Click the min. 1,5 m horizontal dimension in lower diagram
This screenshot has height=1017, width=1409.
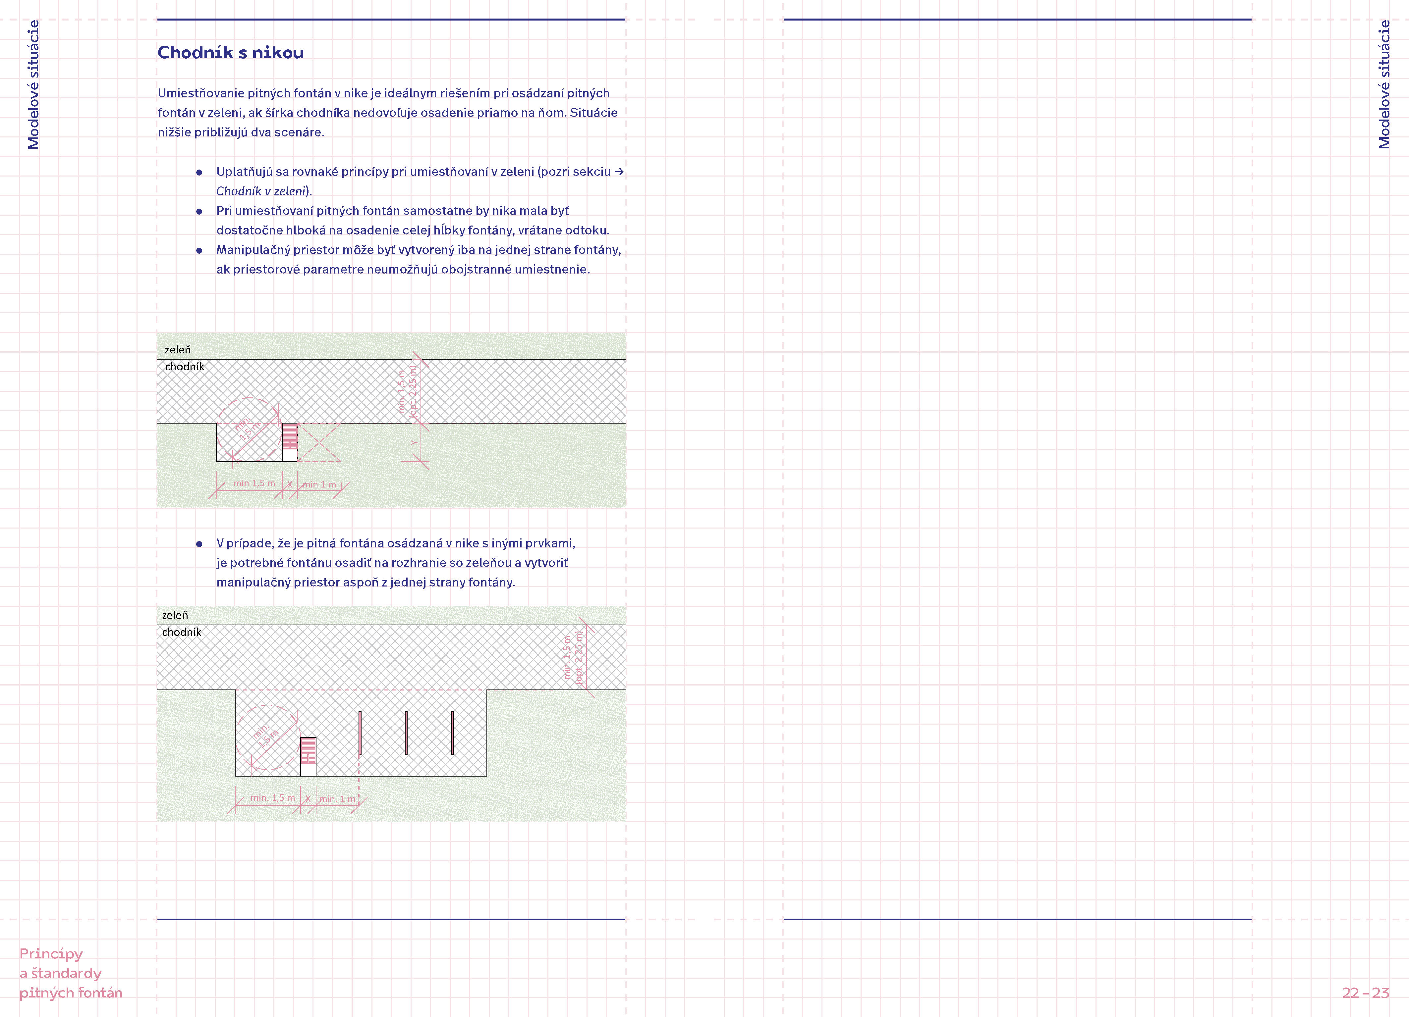click(x=272, y=798)
